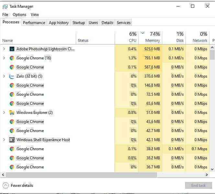Click the Windows Explorer folder icon
This screenshot has height=194, width=215.
12,113
